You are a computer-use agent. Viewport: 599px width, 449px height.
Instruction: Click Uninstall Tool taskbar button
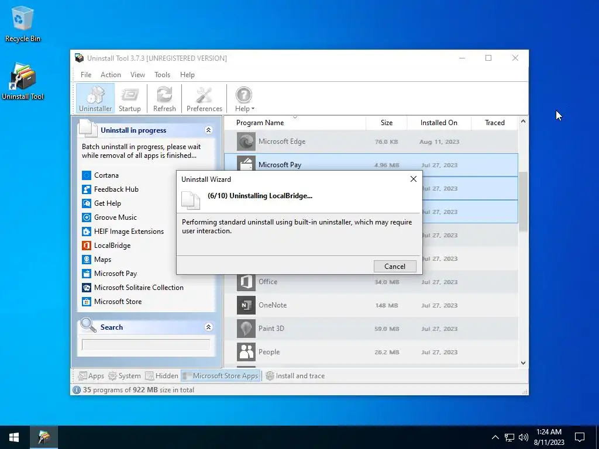pyautogui.click(x=44, y=437)
